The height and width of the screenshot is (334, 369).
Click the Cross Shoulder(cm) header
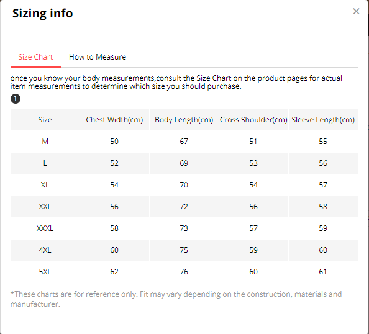pyautogui.click(x=253, y=120)
